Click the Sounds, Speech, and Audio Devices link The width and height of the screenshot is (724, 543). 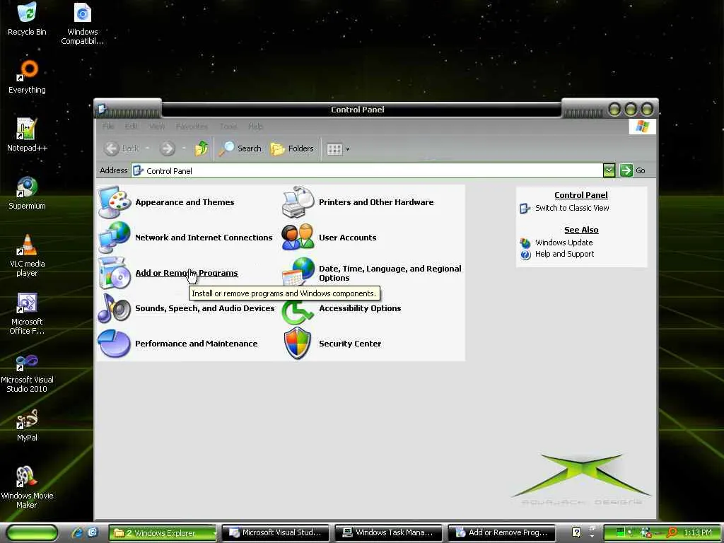click(204, 308)
